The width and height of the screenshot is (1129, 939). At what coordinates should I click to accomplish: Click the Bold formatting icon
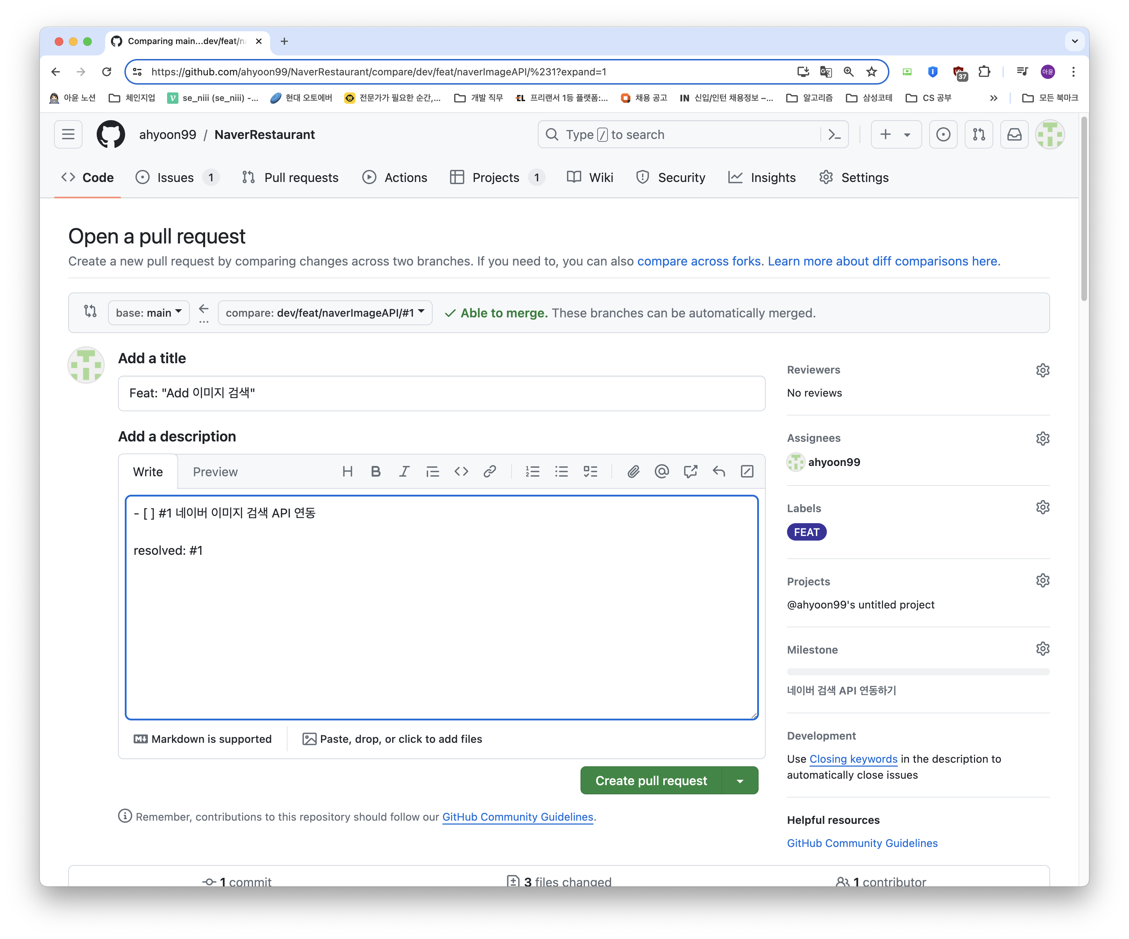pyautogui.click(x=376, y=471)
